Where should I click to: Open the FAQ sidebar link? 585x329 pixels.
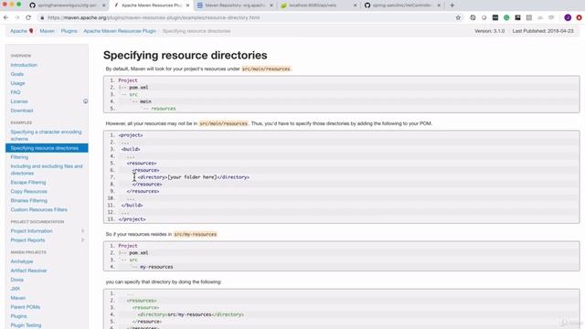coord(16,92)
